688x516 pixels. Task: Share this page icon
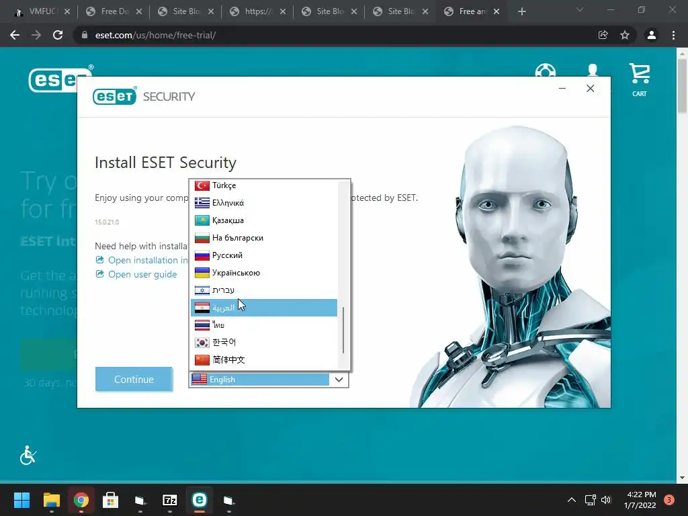pyautogui.click(x=603, y=35)
